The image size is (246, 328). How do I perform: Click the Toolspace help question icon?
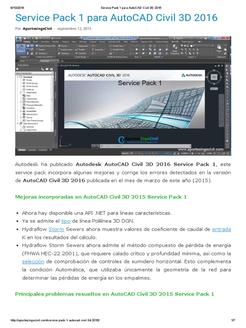(x=52, y=69)
